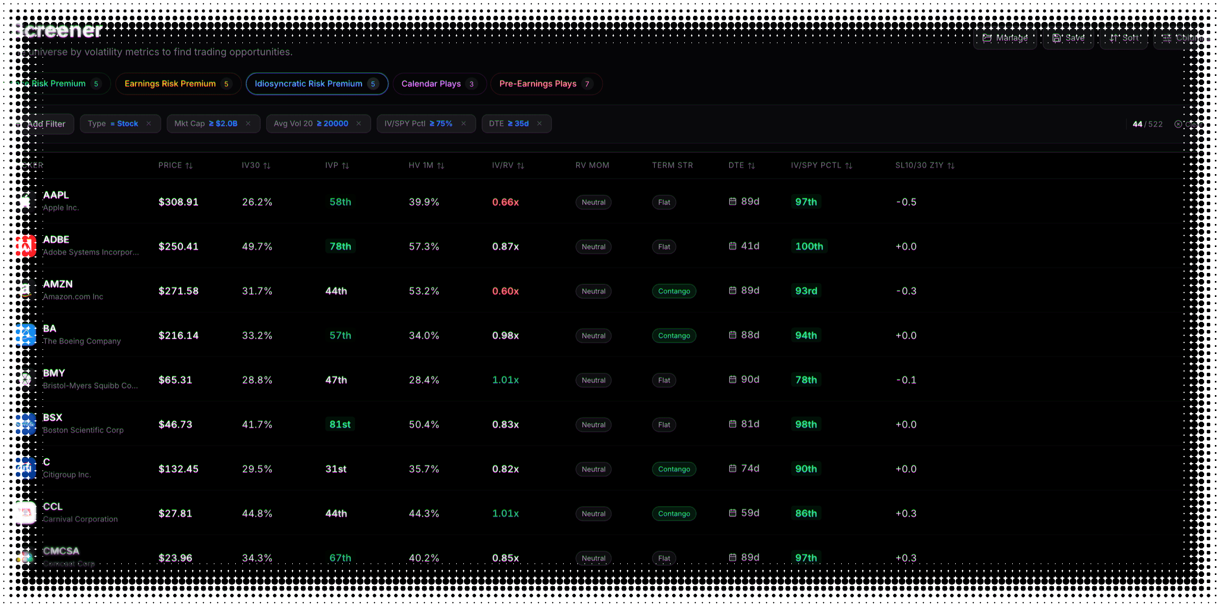Click the 0.66x IV/RV value for AAPL
Screen dimensions: 1222x607
506,202
